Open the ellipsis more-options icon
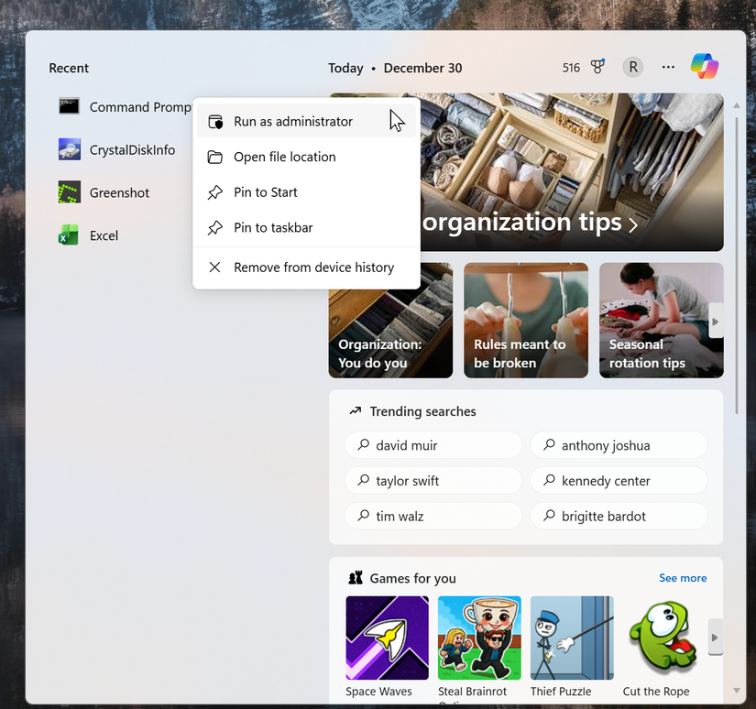Viewport: 756px width, 709px height. pyautogui.click(x=668, y=67)
